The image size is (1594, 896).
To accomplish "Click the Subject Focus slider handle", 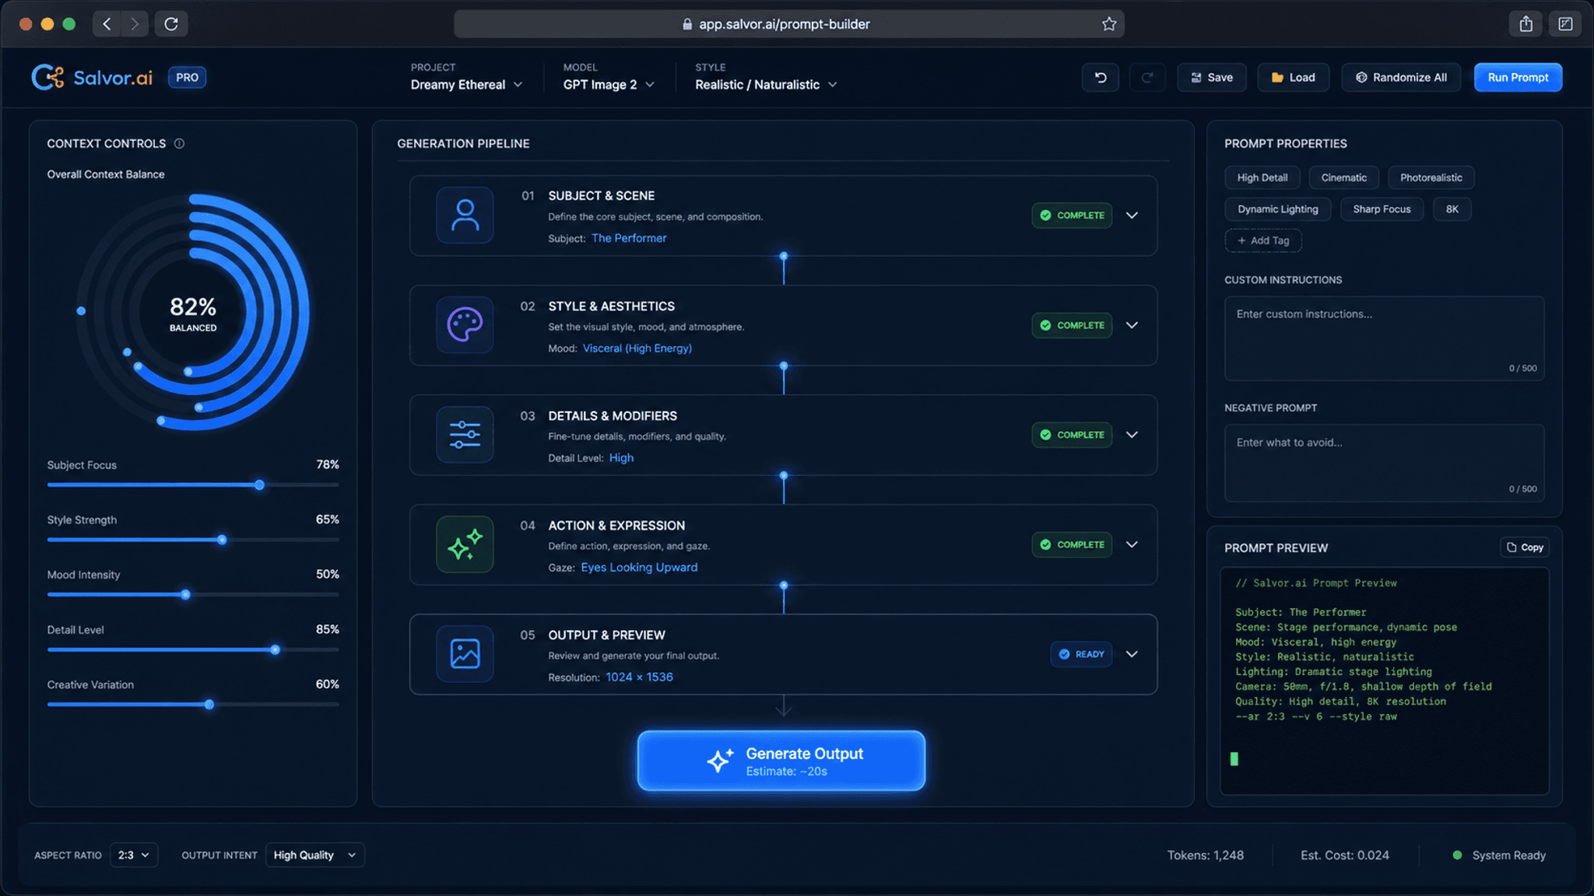I will pyautogui.click(x=259, y=485).
